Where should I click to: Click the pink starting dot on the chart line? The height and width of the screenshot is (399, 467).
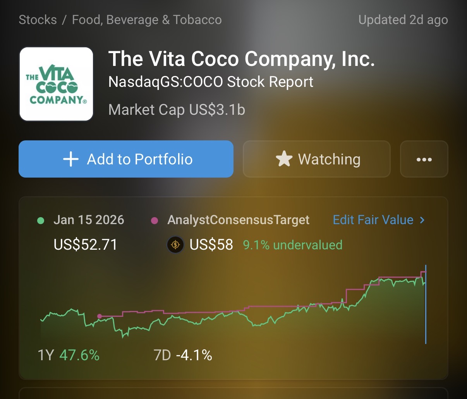click(x=100, y=316)
